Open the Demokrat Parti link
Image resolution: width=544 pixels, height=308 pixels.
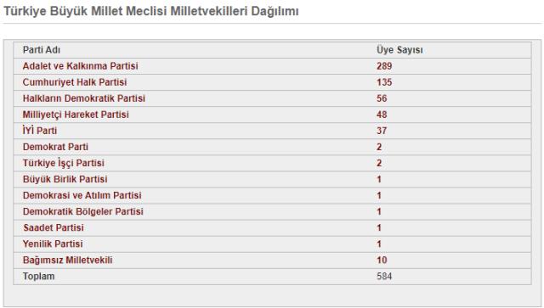(x=55, y=147)
